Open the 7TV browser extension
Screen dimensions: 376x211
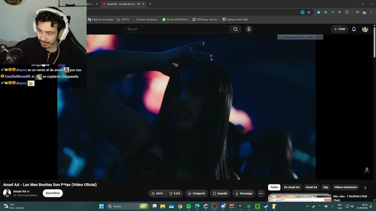tap(326, 12)
